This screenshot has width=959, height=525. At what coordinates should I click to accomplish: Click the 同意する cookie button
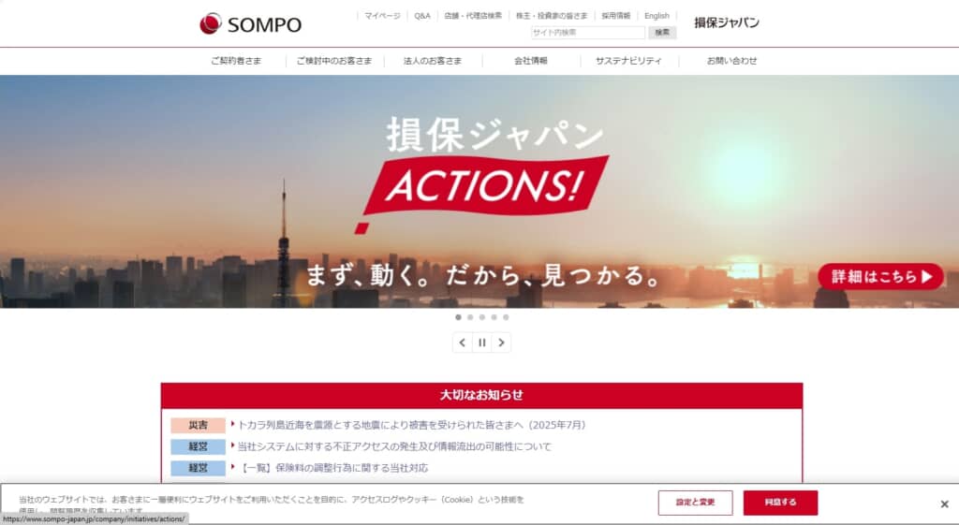click(780, 503)
